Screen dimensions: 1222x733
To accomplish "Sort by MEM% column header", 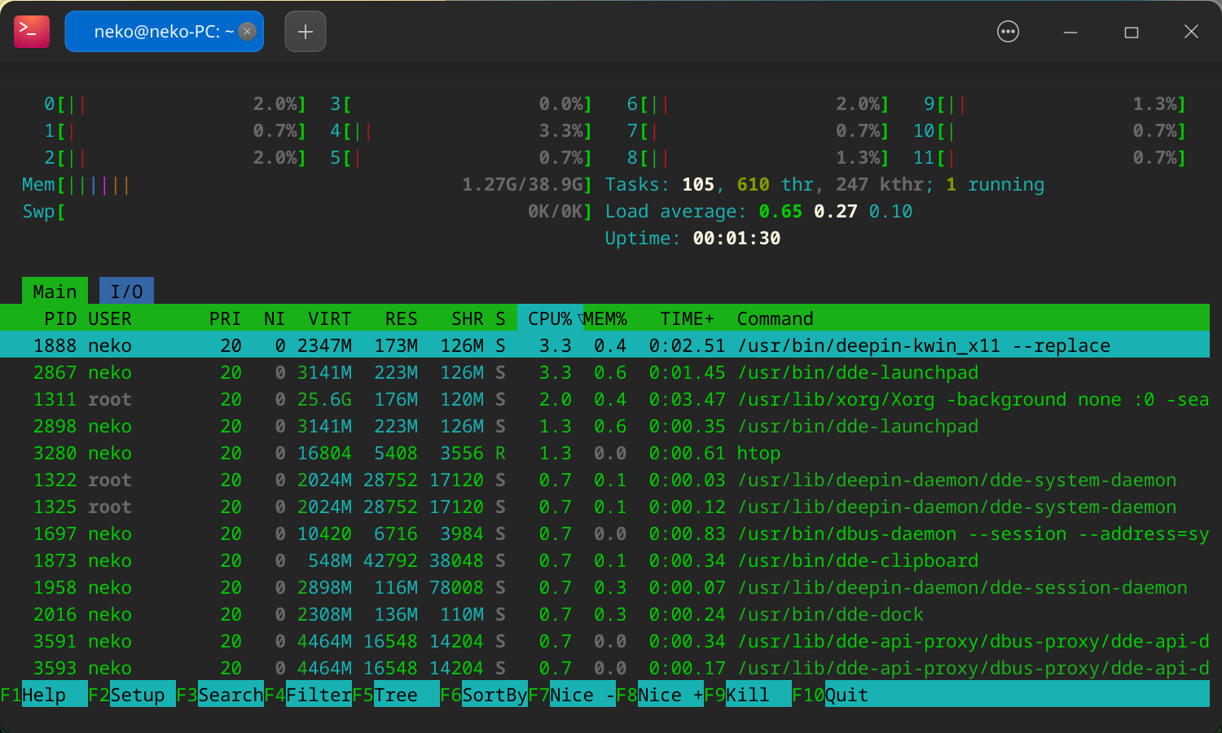I will [x=605, y=318].
